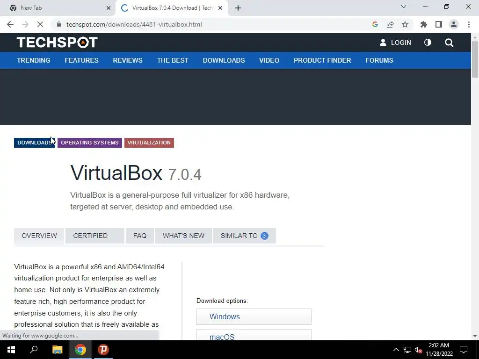
Task: Click the OPERATING SYSTEMS tag
Action: [90, 143]
